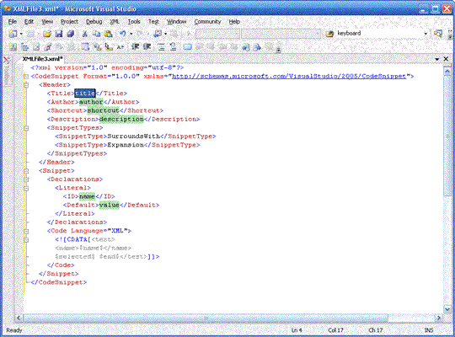Click the first icon in the XML editor toolbar
The width and height of the screenshot is (455, 337).
point(13,46)
